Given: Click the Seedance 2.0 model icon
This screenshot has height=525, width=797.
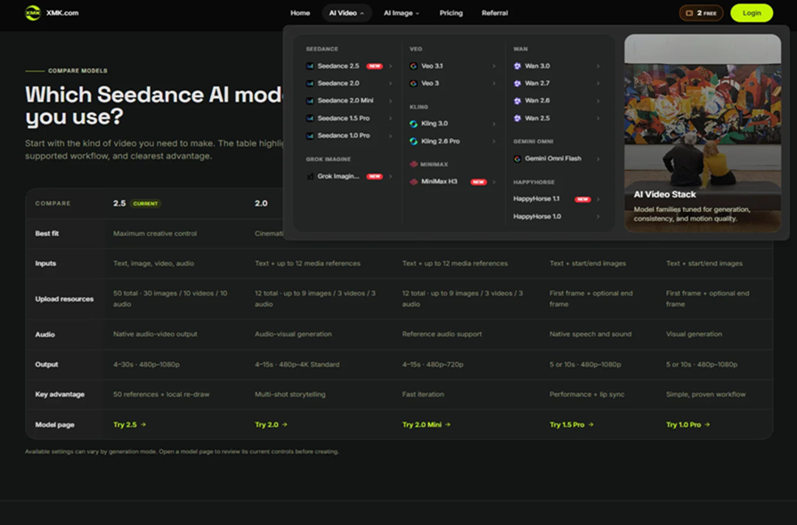Looking at the screenshot, I should tap(310, 84).
